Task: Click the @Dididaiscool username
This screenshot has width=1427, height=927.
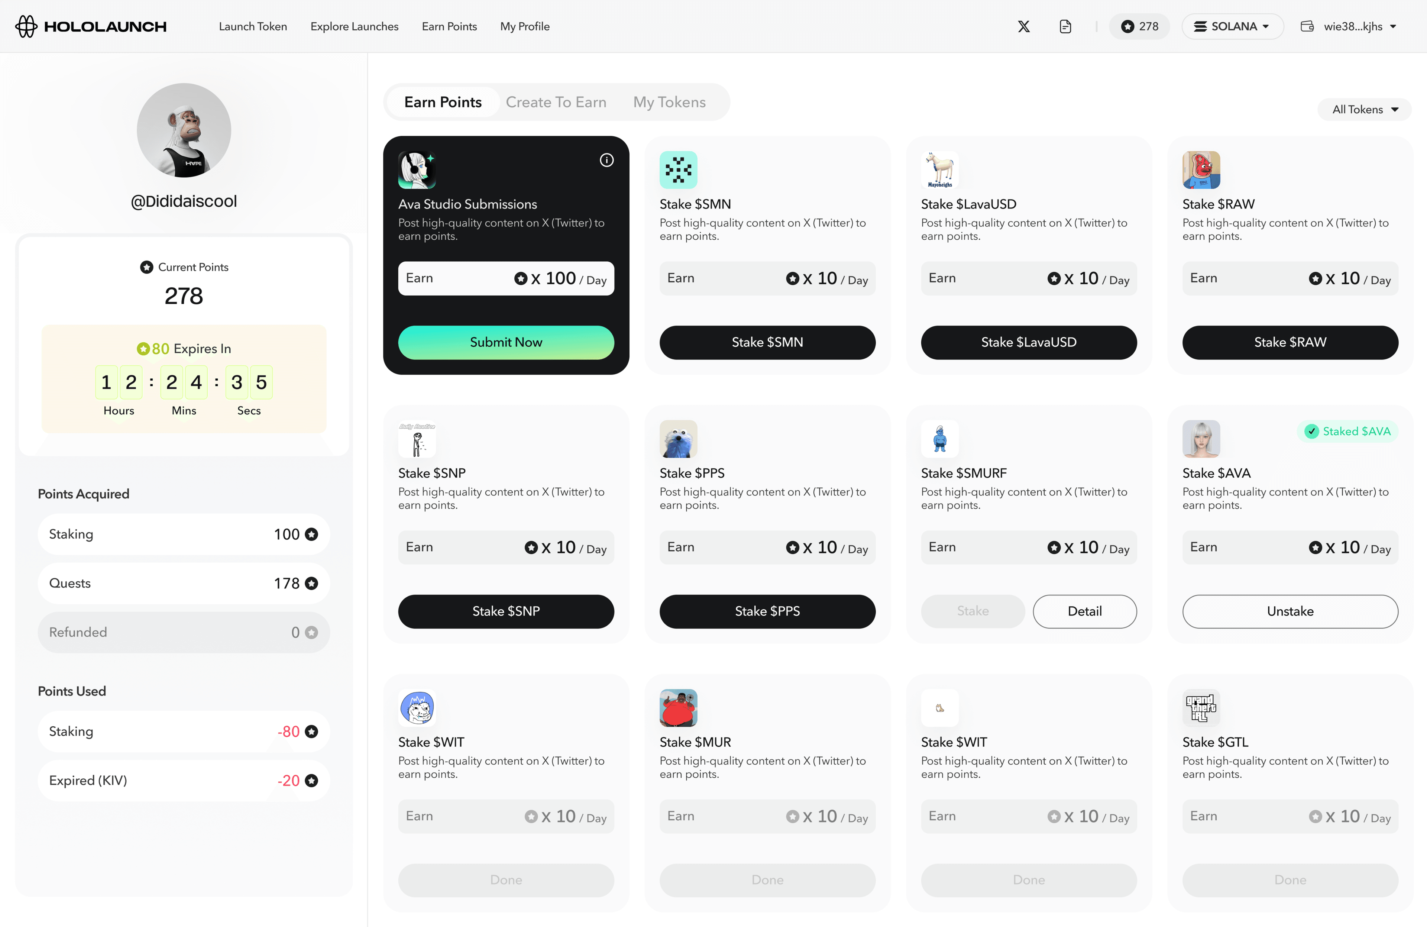Action: point(184,201)
